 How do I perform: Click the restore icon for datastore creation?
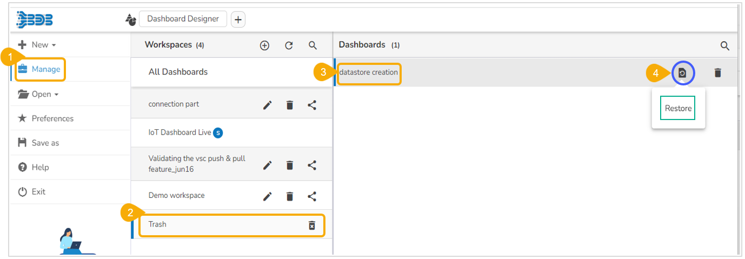(x=683, y=72)
